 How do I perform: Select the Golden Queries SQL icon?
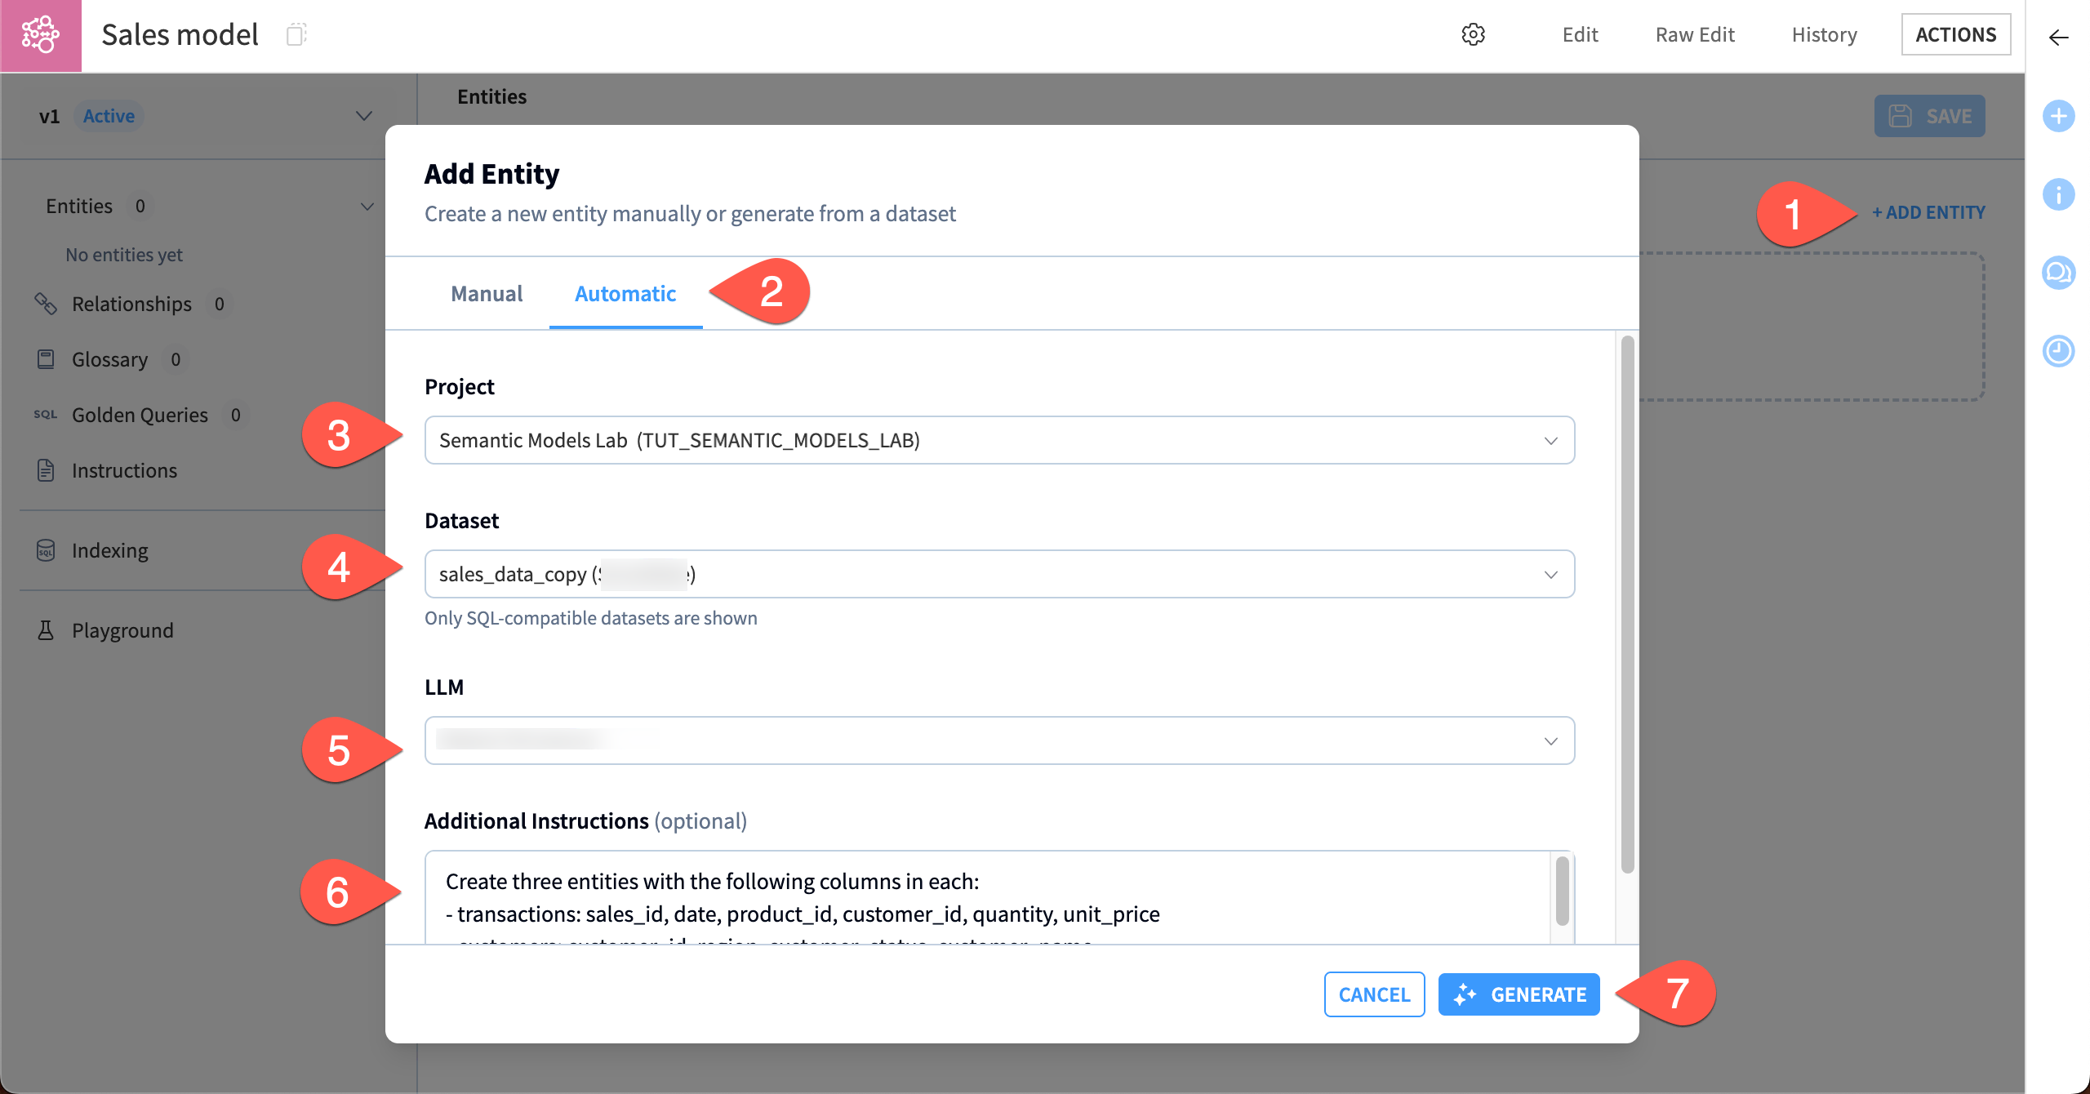46,414
